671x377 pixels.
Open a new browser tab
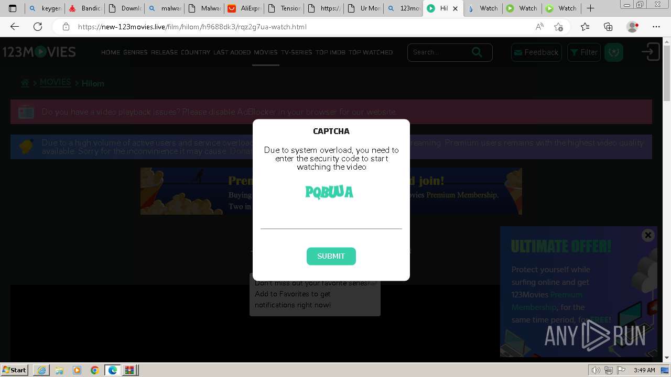tap(590, 8)
